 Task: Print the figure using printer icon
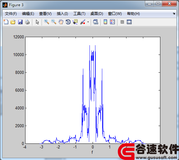pyautogui.click(x=27, y=22)
